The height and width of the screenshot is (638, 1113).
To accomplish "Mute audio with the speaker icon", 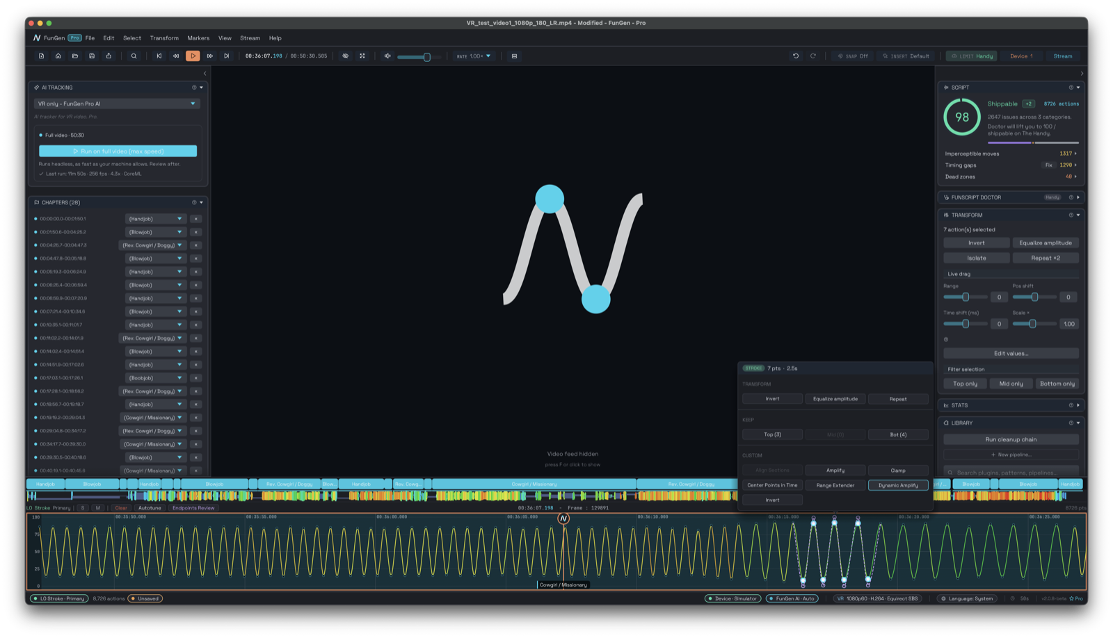I will coord(387,56).
